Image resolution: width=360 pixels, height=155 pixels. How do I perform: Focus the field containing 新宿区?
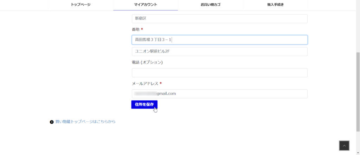(219, 19)
